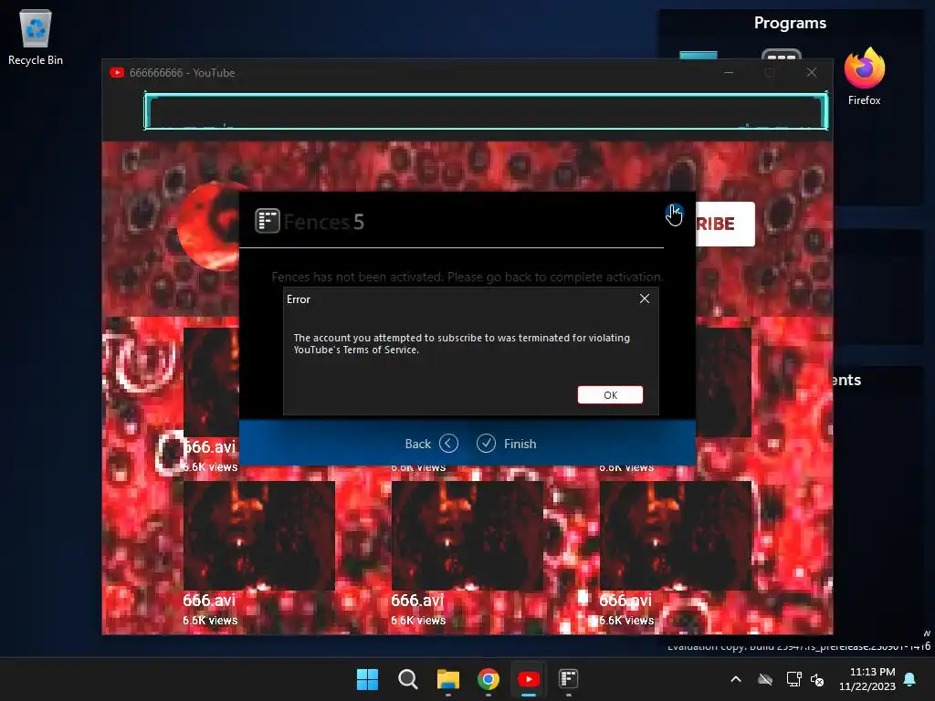Click the Back arrow circle icon
This screenshot has height=701, width=935.
(x=448, y=444)
